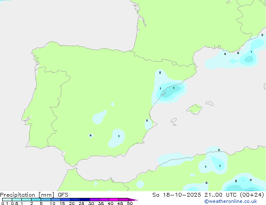
Task: Click the 'Precipitation [mm] GFS' title
Action: tap(34, 195)
